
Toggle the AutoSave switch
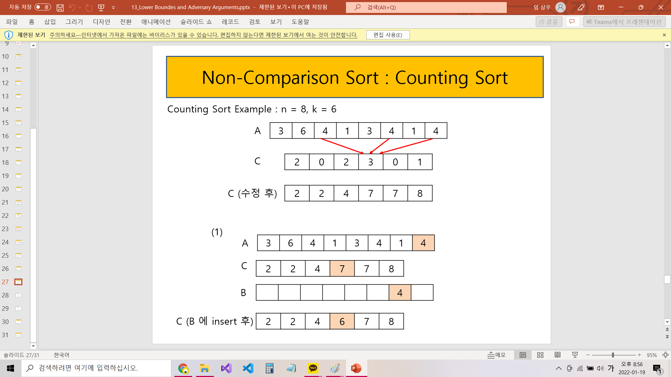tap(43, 7)
